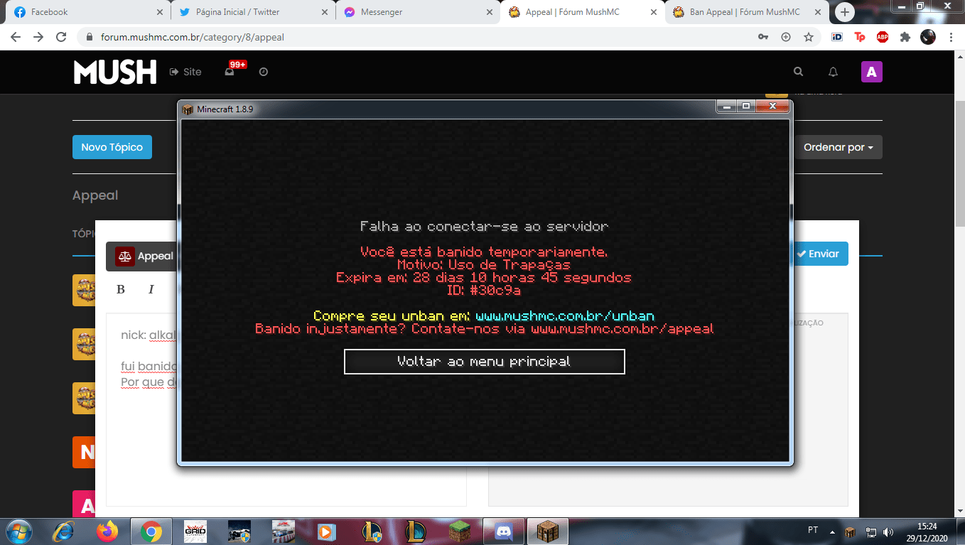This screenshot has height=545, width=965.
Task: Click the browser forward arrow
Action: tap(38, 37)
